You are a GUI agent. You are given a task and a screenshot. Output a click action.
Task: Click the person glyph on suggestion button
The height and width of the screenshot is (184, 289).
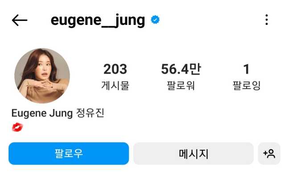pyautogui.click(x=271, y=154)
